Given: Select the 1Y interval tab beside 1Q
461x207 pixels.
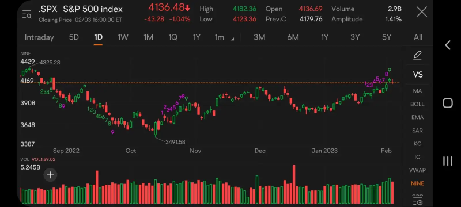Looking at the screenshot, I should point(197,37).
